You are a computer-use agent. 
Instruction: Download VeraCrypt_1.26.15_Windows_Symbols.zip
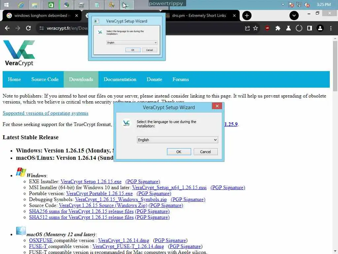click(x=121, y=199)
